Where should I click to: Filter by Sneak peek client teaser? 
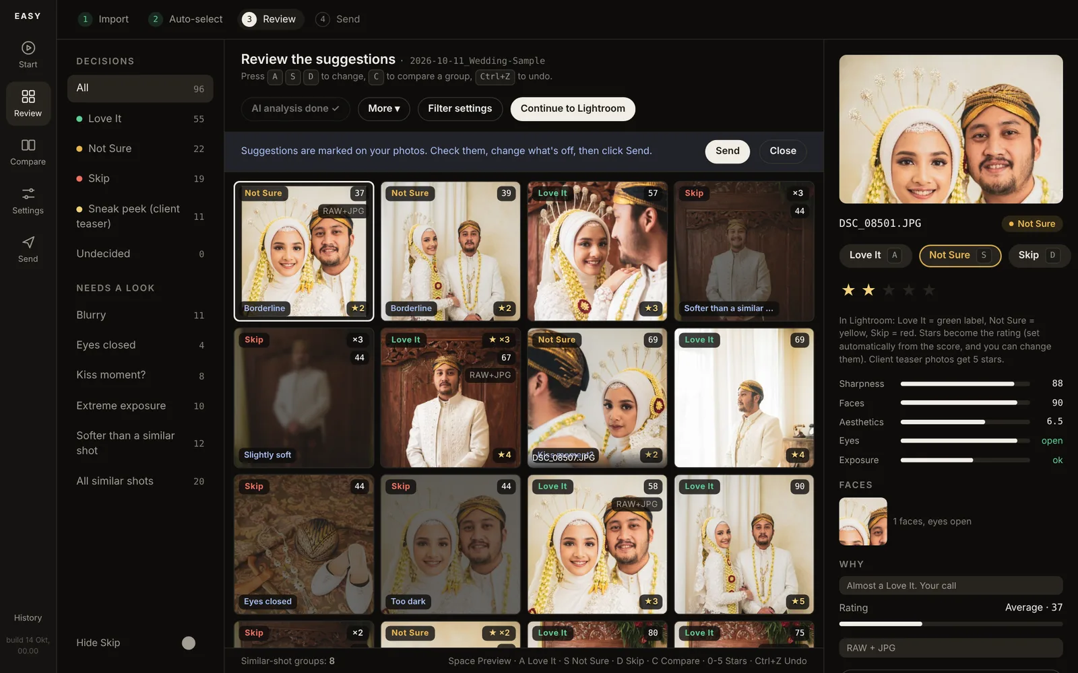(140, 216)
